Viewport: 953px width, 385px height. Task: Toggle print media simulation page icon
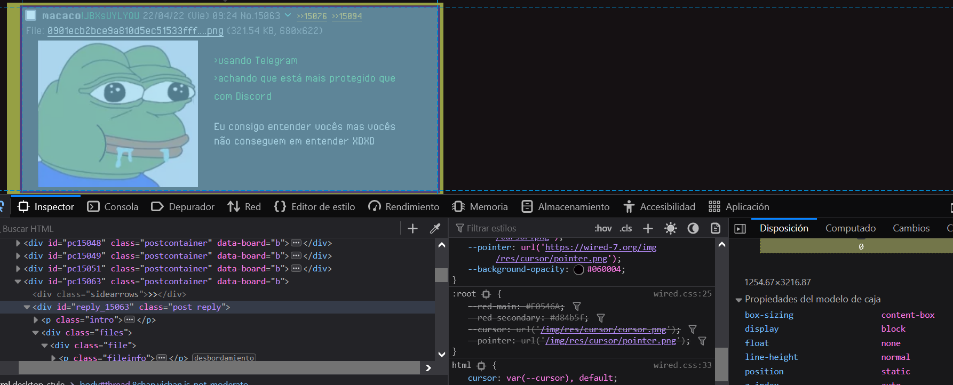coord(716,228)
